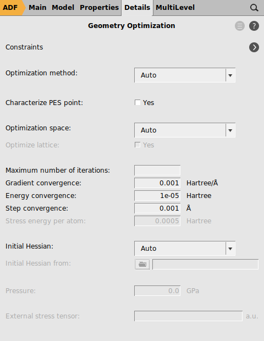Click the Initial Hessian file browse icon

pyautogui.click(x=142, y=264)
